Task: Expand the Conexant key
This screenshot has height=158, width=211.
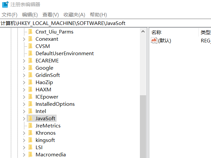Action: coord(24,39)
